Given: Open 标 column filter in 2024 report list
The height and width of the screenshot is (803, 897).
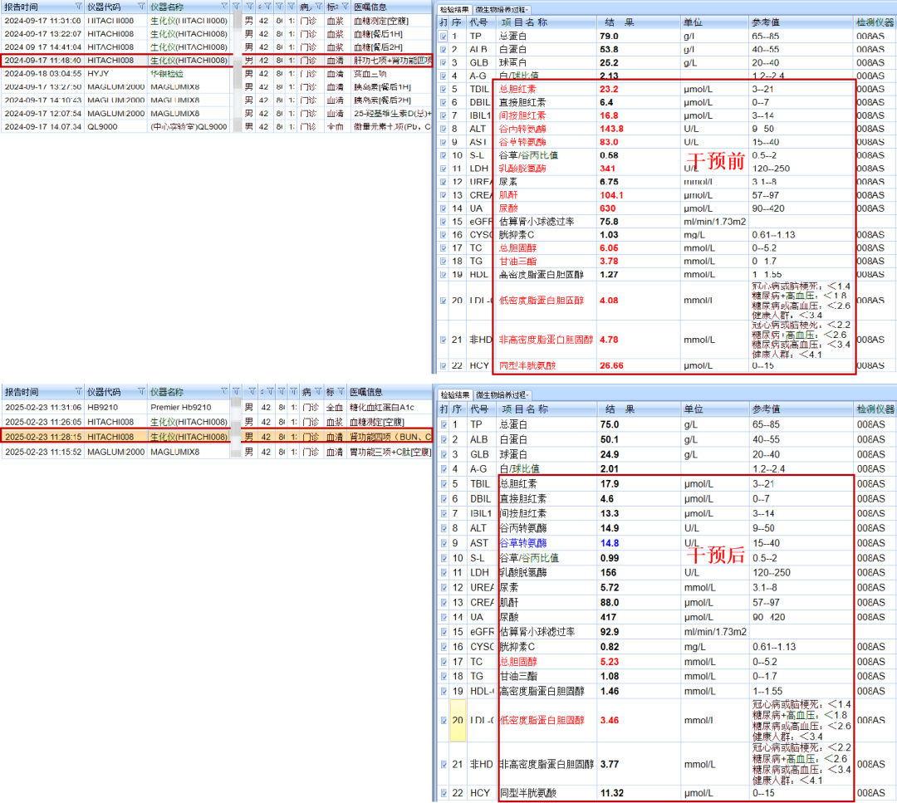Looking at the screenshot, I should (342, 7).
